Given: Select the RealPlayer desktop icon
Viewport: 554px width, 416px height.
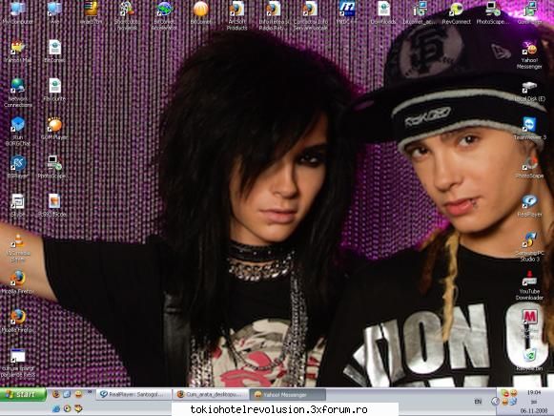Looking at the screenshot, I should (x=529, y=206).
